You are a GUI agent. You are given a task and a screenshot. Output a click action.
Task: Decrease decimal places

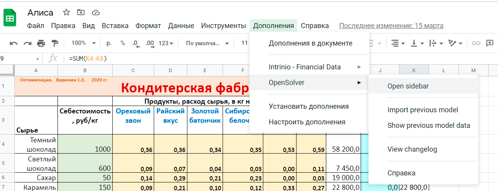[136, 43]
